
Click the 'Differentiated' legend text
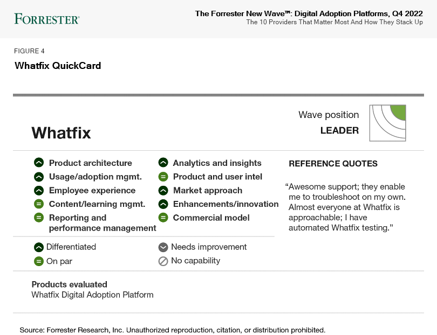[x=71, y=247]
